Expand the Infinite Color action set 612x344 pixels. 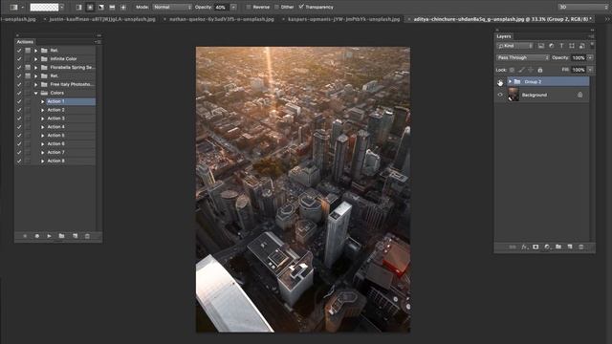pos(36,59)
